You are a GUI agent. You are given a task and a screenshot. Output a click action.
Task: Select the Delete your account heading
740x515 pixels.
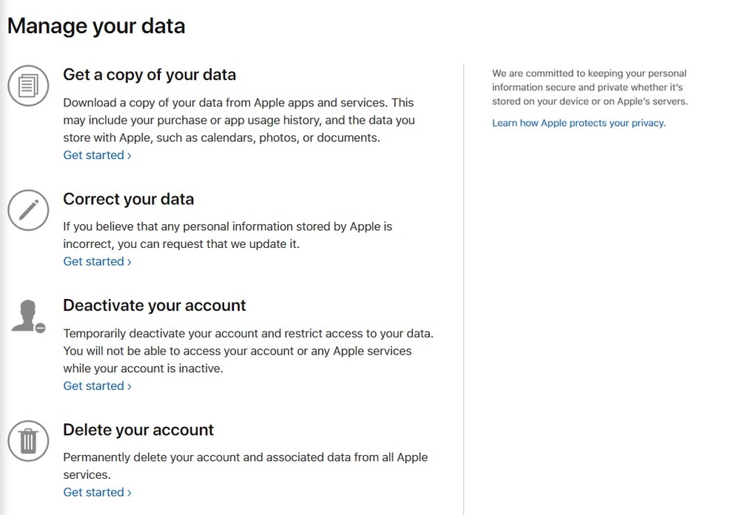coord(138,430)
